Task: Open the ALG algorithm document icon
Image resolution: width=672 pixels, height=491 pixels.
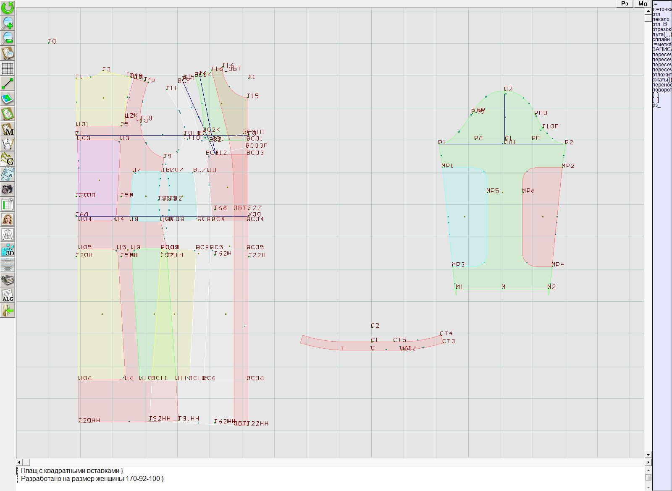Action: click(x=8, y=295)
